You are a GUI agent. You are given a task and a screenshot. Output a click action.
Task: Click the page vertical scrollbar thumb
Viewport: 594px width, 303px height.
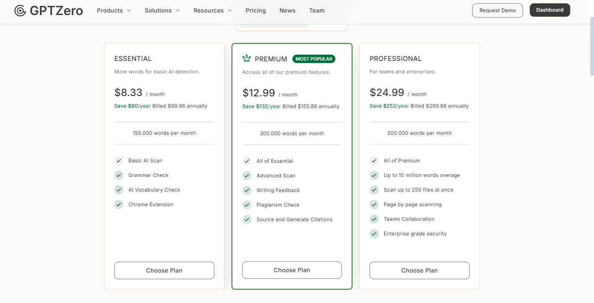coord(592,46)
